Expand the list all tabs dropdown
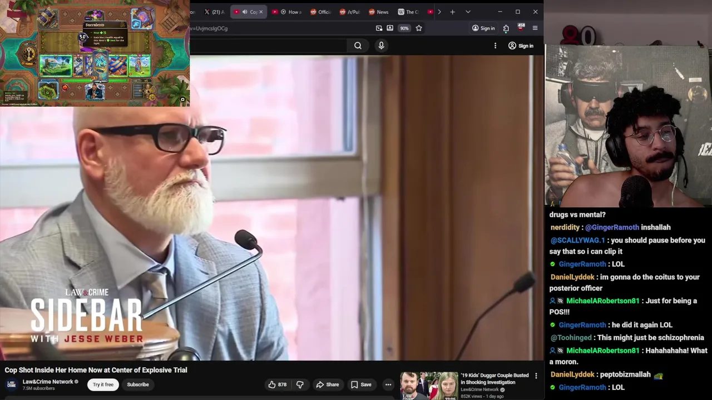The height and width of the screenshot is (400, 712). (x=468, y=12)
